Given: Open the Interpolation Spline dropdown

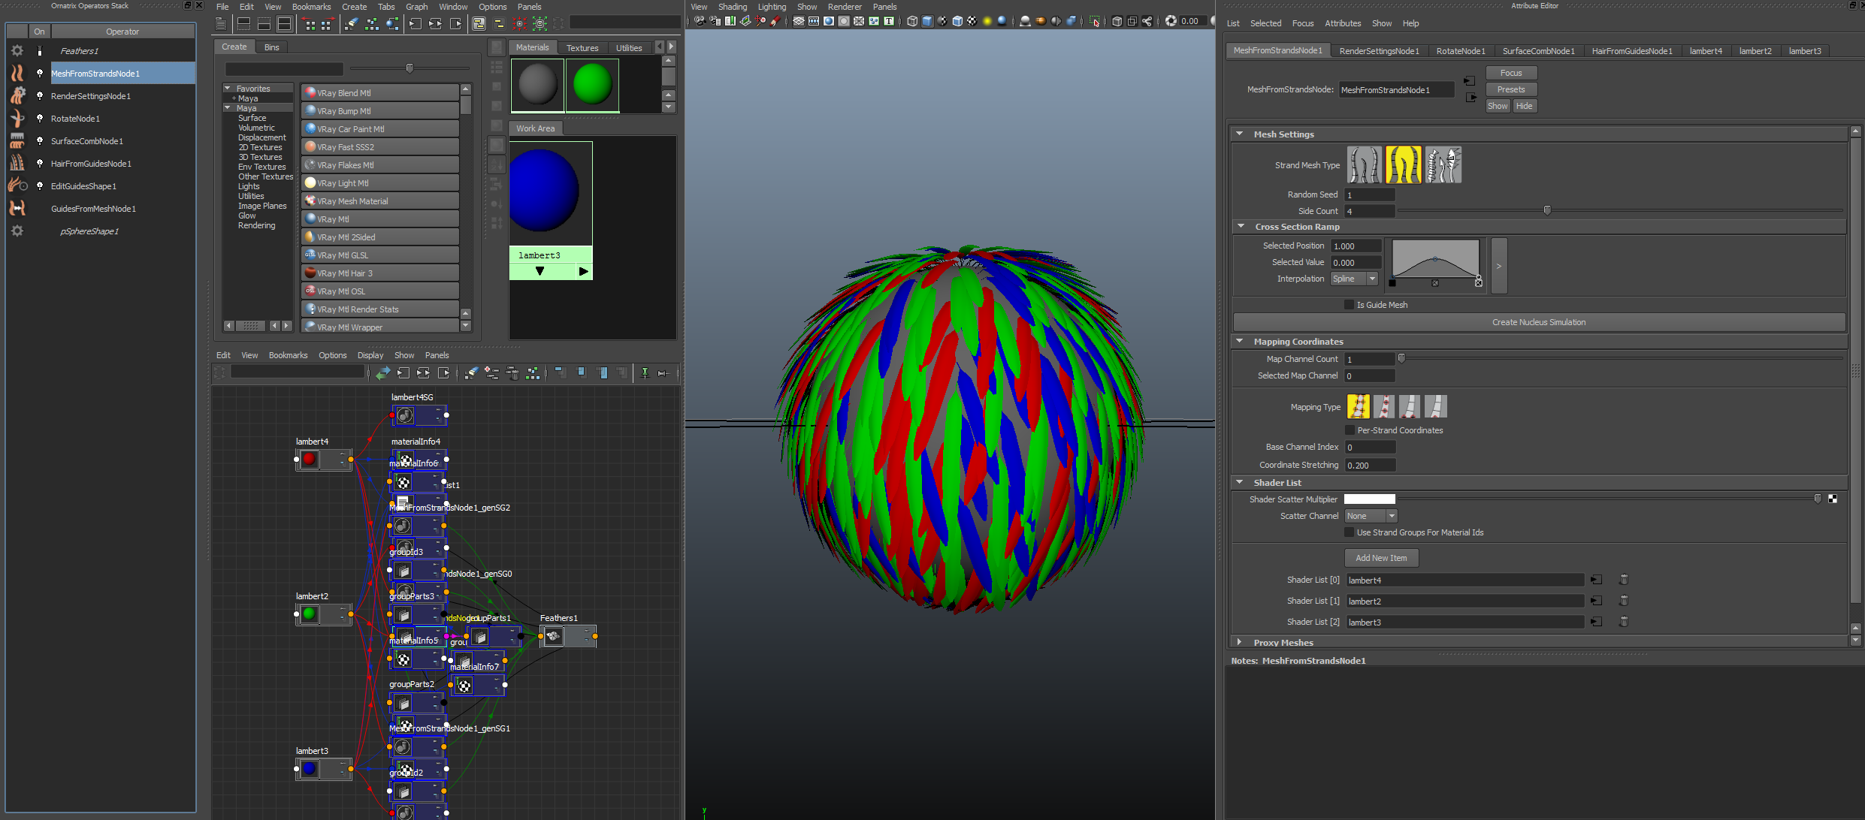Looking at the screenshot, I should tap(1354, 279).
